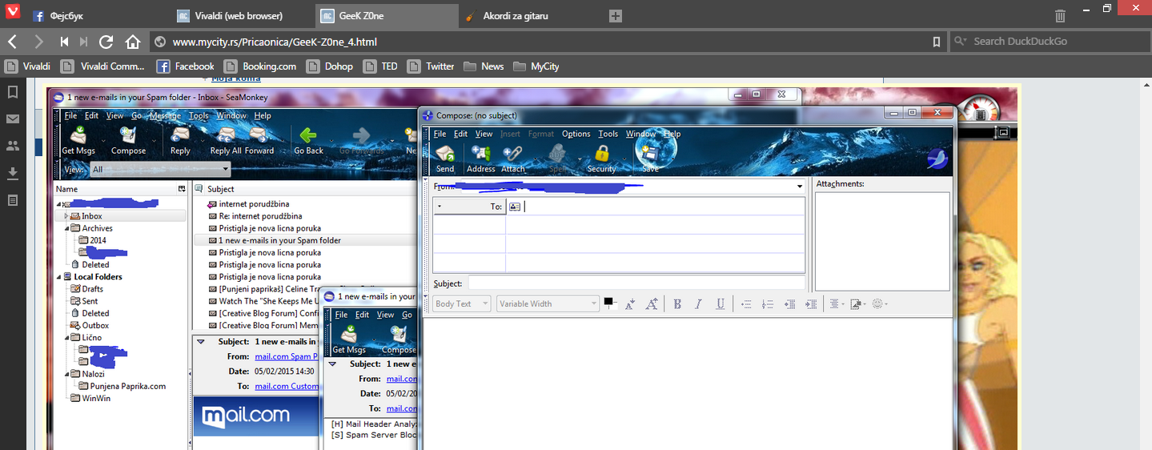This screenshot has height=450, width=1152.
Task: Click the indent text icon
Action: pos(811,303)
